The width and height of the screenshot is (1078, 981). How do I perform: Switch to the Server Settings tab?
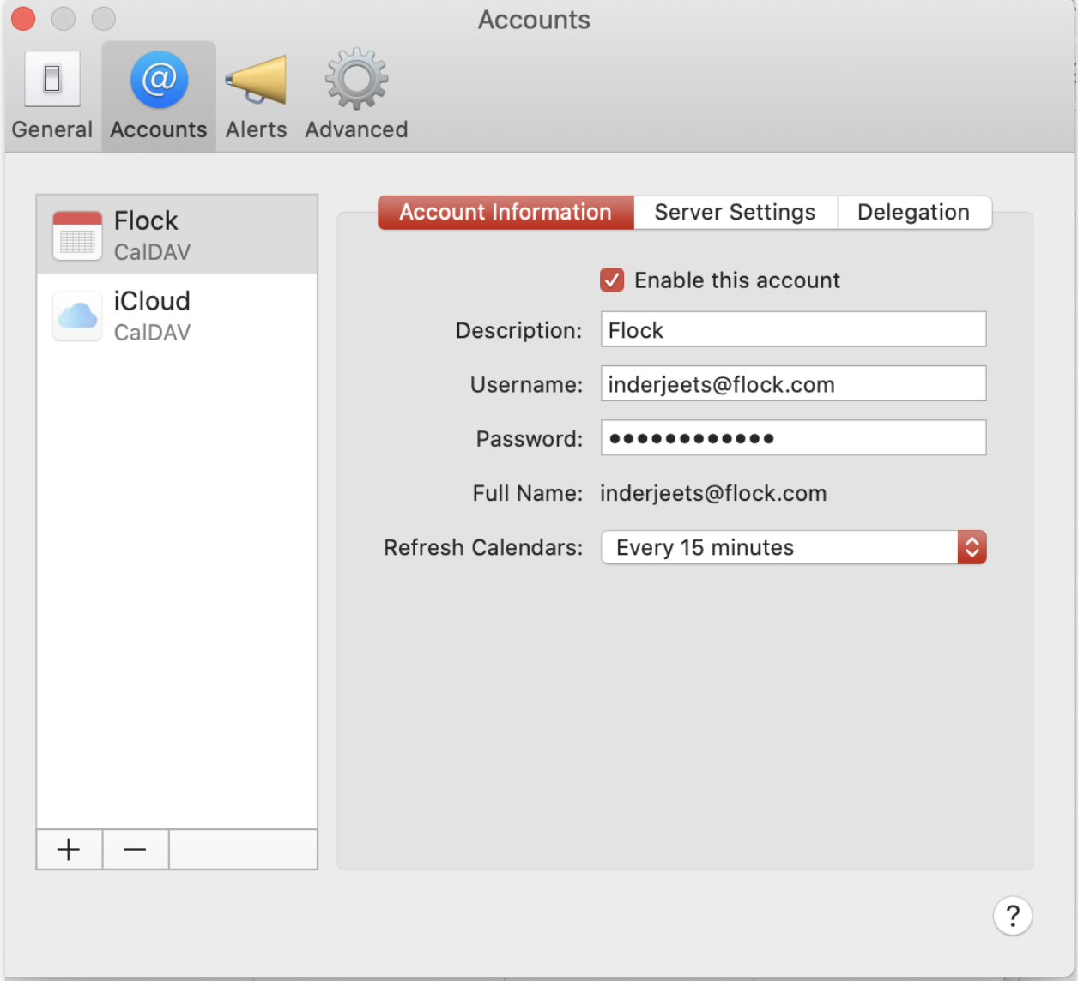coord(734,212)
